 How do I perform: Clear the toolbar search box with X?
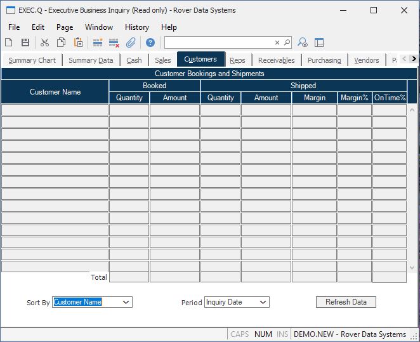pos(277,43)
